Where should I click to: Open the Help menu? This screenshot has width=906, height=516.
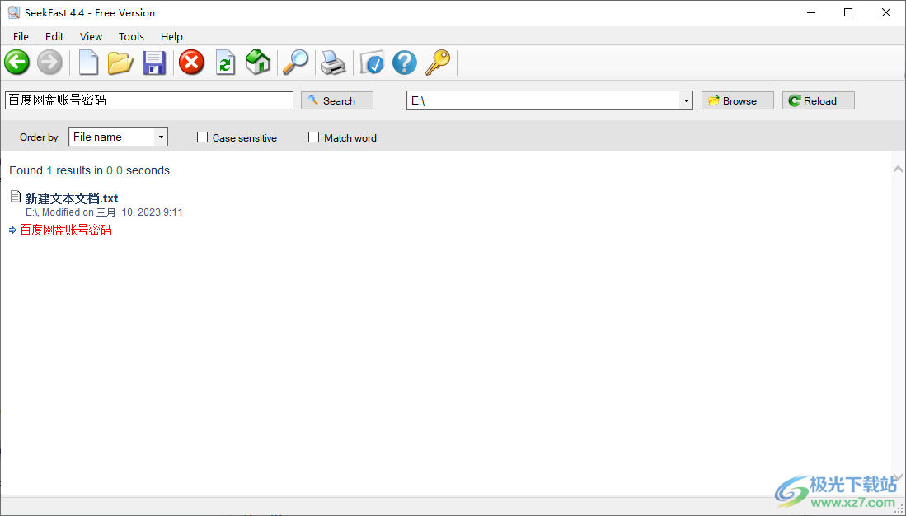point(171,36)
